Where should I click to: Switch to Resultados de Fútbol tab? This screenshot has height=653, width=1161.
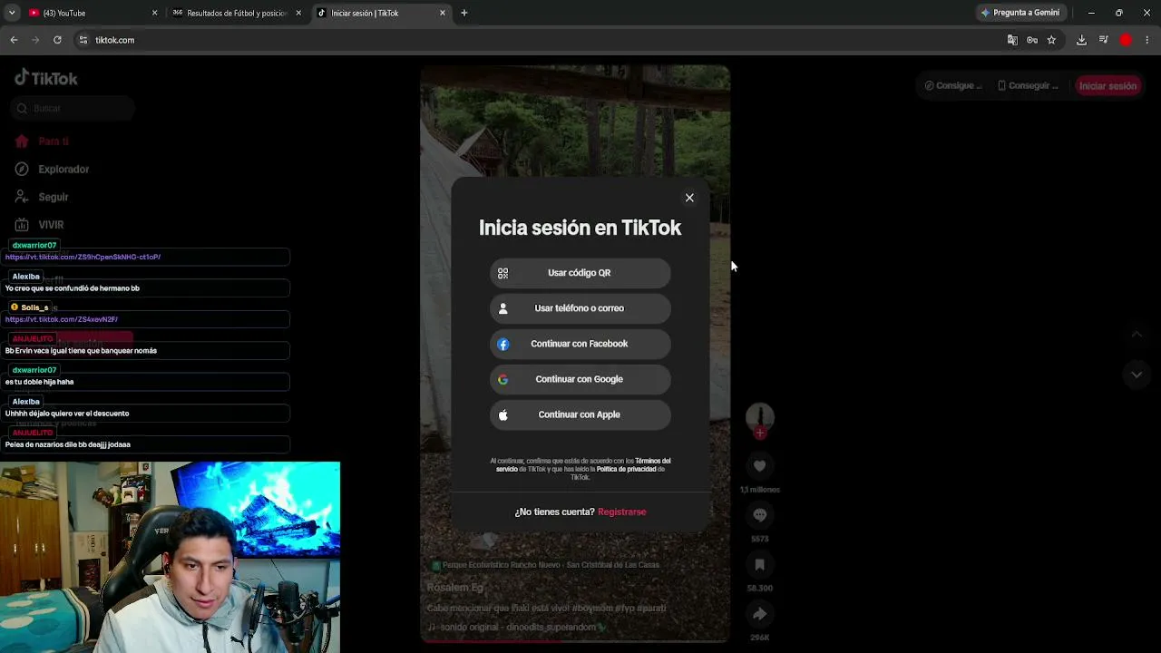tap(234, 13)
